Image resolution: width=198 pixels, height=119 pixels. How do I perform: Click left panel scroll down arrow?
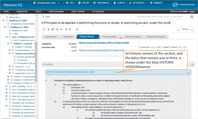(36, 117)
